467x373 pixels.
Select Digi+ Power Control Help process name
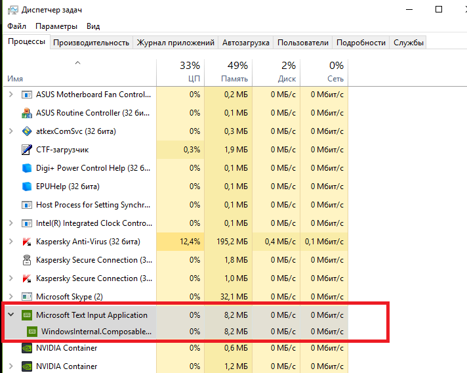click(93, 168)
